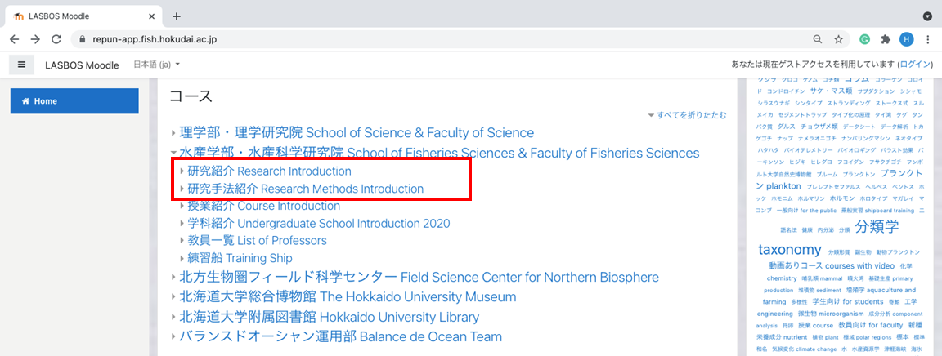This screenshot has width=942, height=356.
Task: Click the プランクトン plankton large tag
Action: [837, 180]
